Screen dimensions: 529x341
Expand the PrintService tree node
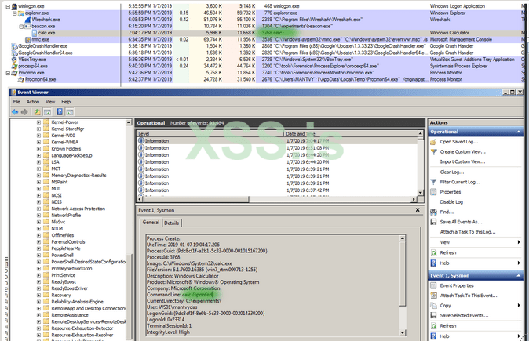point(38,275)
